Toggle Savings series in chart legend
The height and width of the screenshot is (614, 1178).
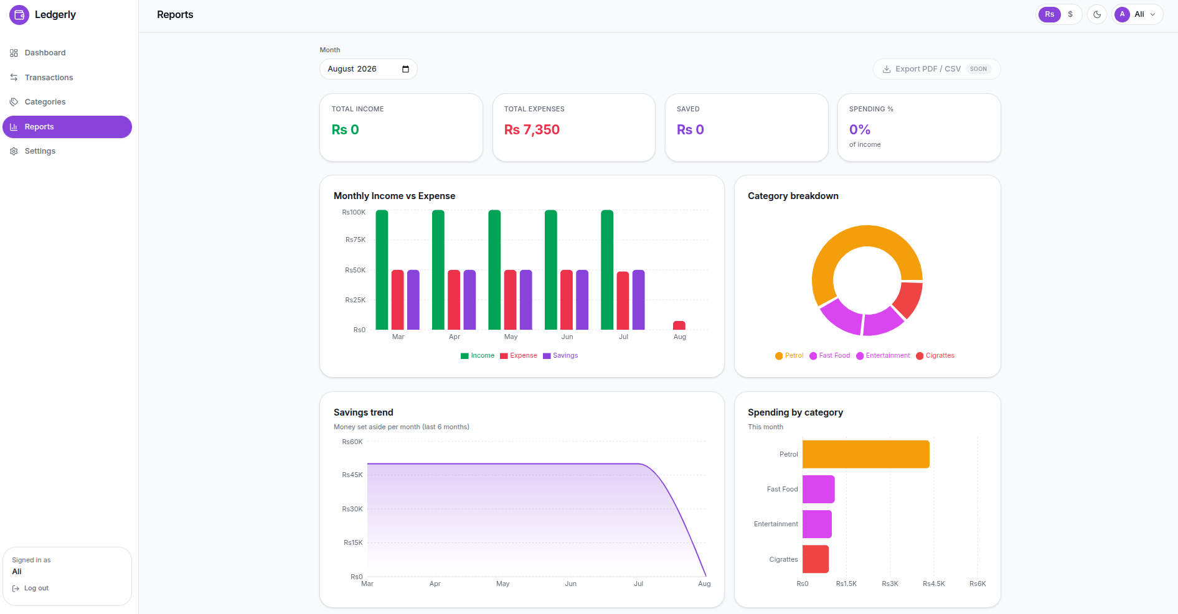[x=560, y=356]
